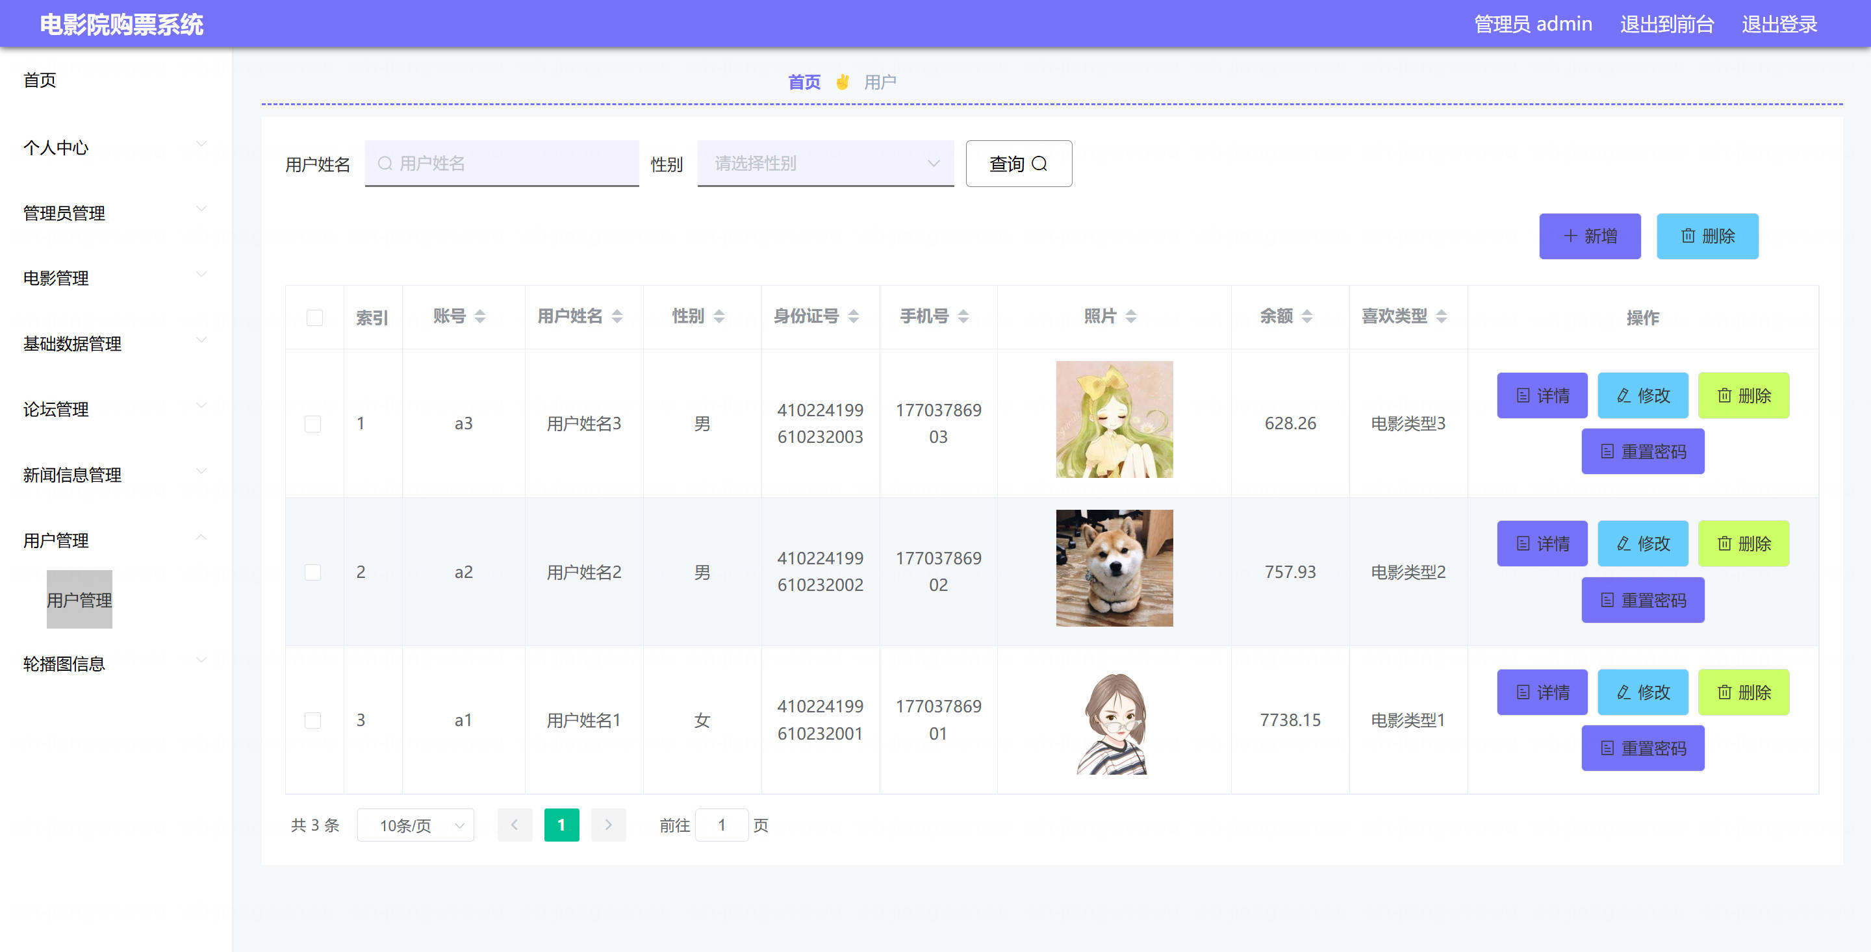
Task: Click 重置密码 for user a2
Action: tap(1642, 600)
